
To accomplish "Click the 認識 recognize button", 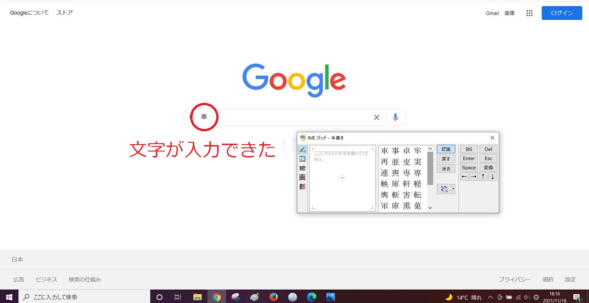I will click(x=446, y=149).
